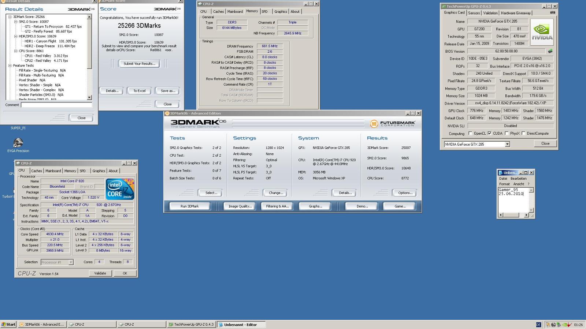586x329 pixels.
Task: Open the GPU selection dropdown in GPU-Z
Action: pos(507,144)
